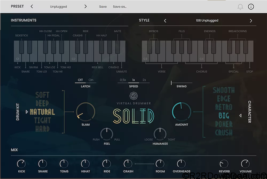This screenshot has width=267, height=179.
Task: Click the Room mix knob
Action: pos(160,164)
